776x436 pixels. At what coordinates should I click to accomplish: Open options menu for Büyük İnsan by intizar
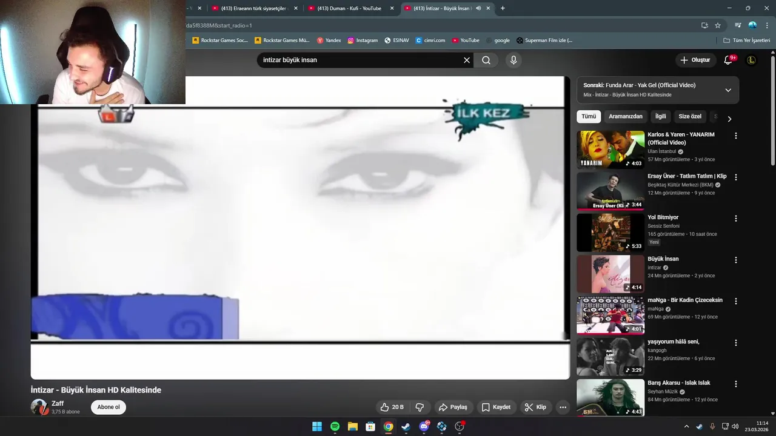click(736, 260)
